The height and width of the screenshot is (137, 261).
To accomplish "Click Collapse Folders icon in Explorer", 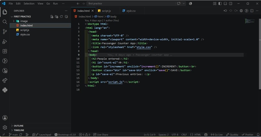I will 66,16.
